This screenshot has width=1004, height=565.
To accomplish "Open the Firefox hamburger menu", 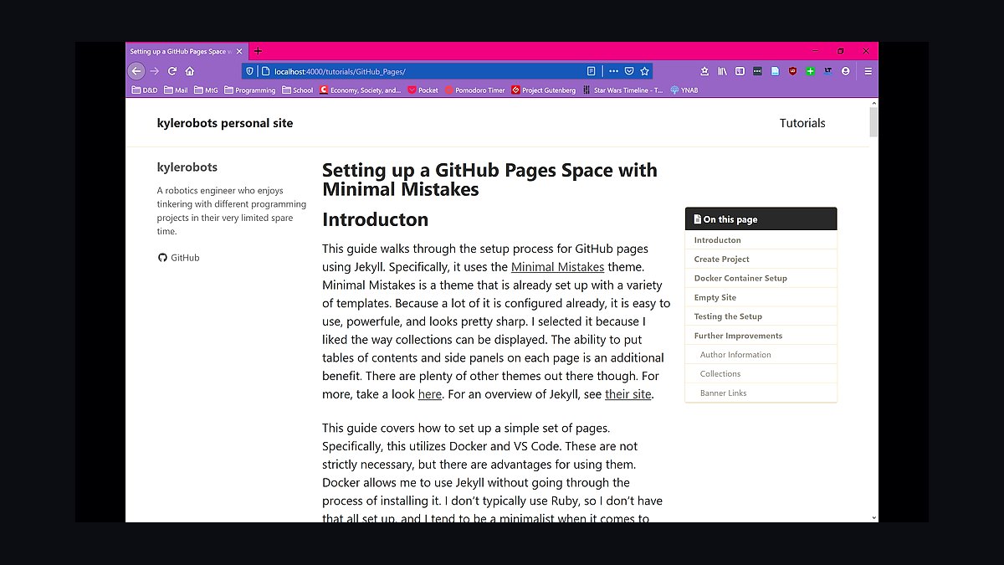I will (x=868, y=71).
